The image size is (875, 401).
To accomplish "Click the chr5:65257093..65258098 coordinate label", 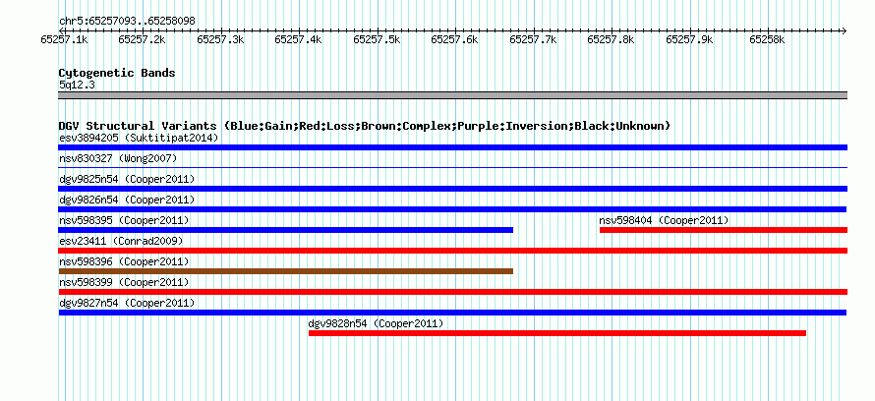I will [127, 21].
